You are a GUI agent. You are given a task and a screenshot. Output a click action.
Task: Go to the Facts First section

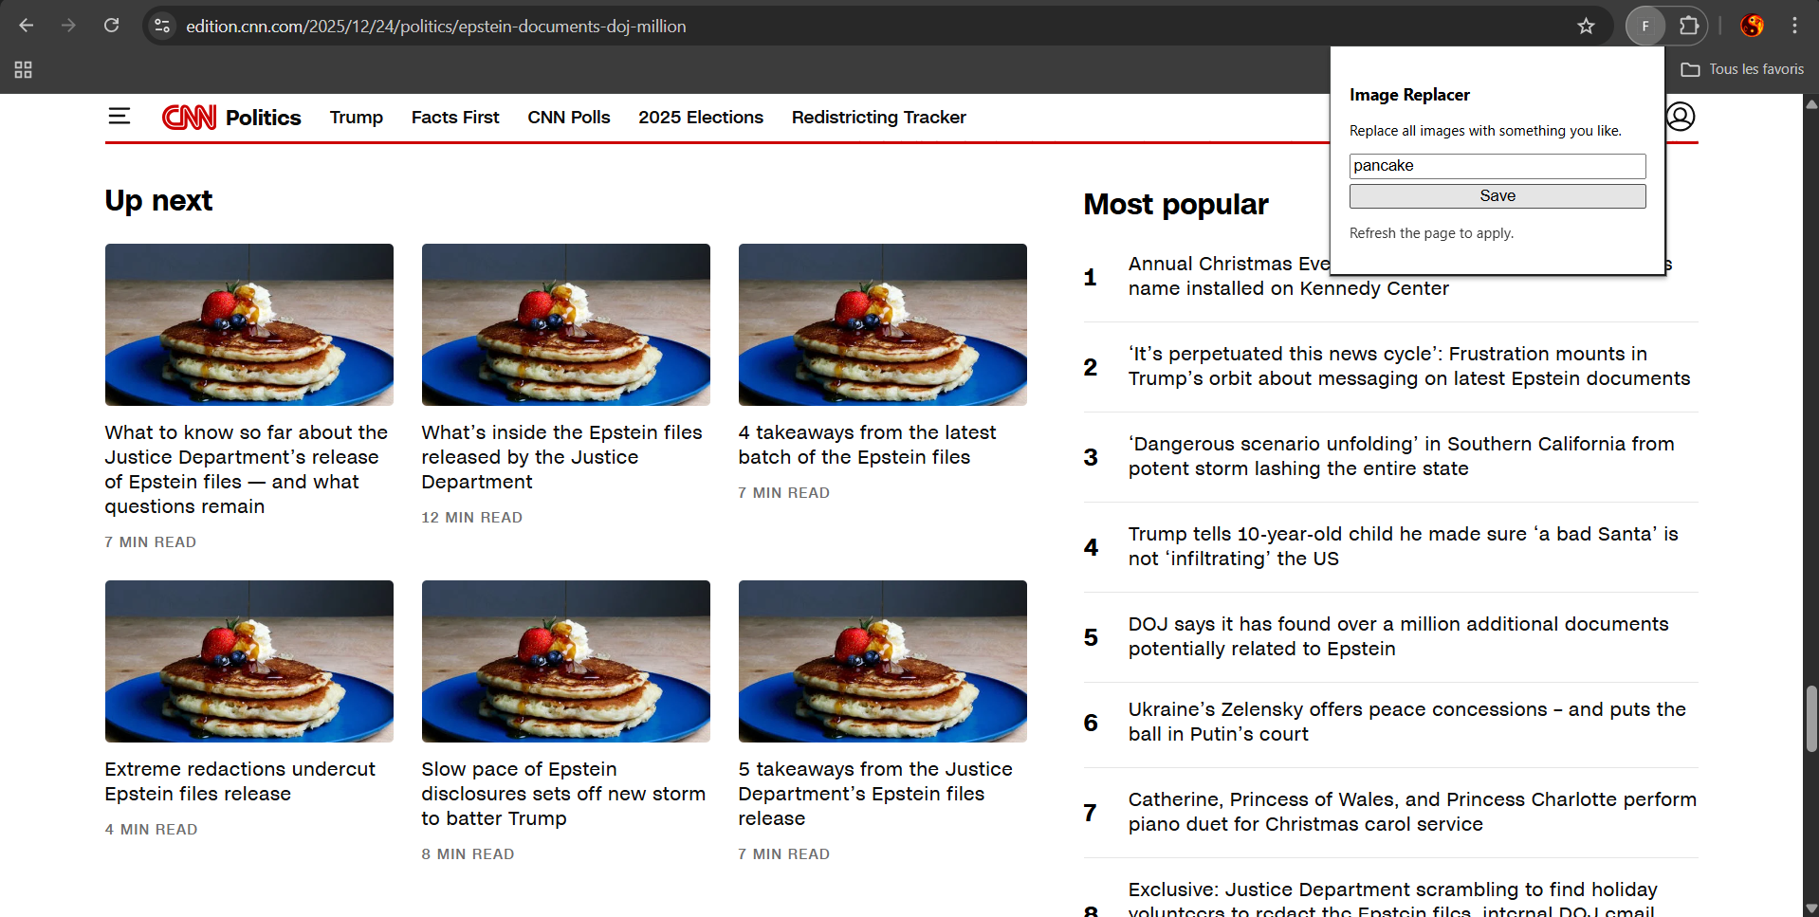coord(455,117)
